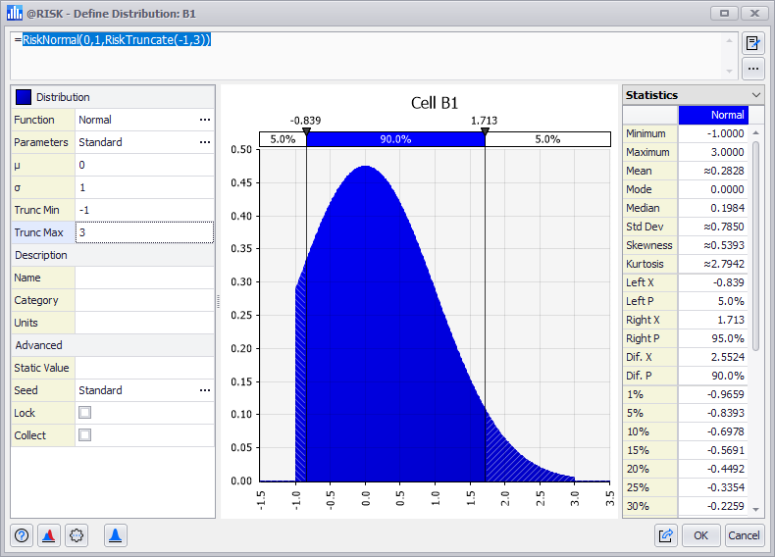Click the right delimiter marker at 1.713
Image resolution: width=775 pixels, height=557 pixels.
coord(485,130)
